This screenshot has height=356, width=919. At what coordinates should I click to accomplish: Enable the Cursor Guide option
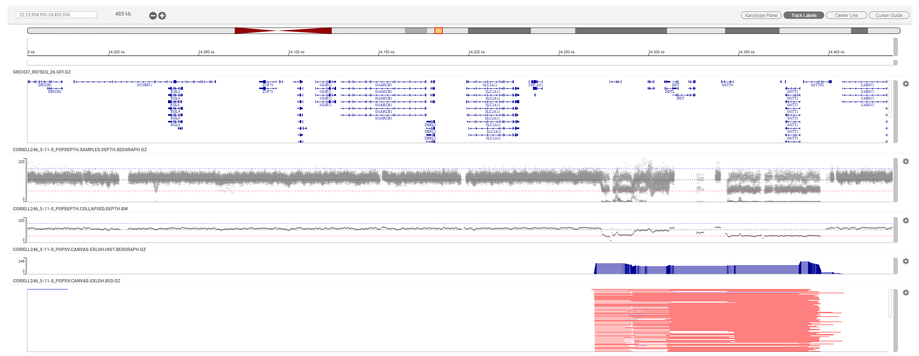click(889, 15)
